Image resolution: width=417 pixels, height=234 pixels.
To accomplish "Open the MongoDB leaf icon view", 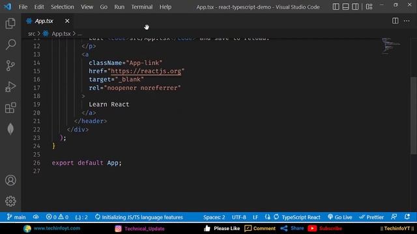I will coord(10,129).
